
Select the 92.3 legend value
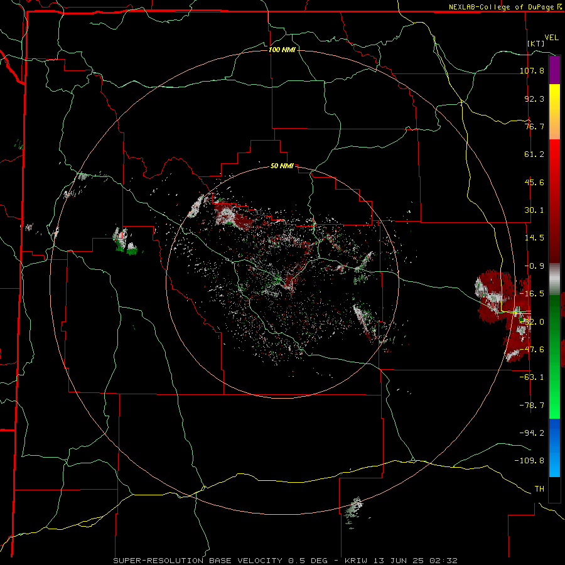coord(534,99)
